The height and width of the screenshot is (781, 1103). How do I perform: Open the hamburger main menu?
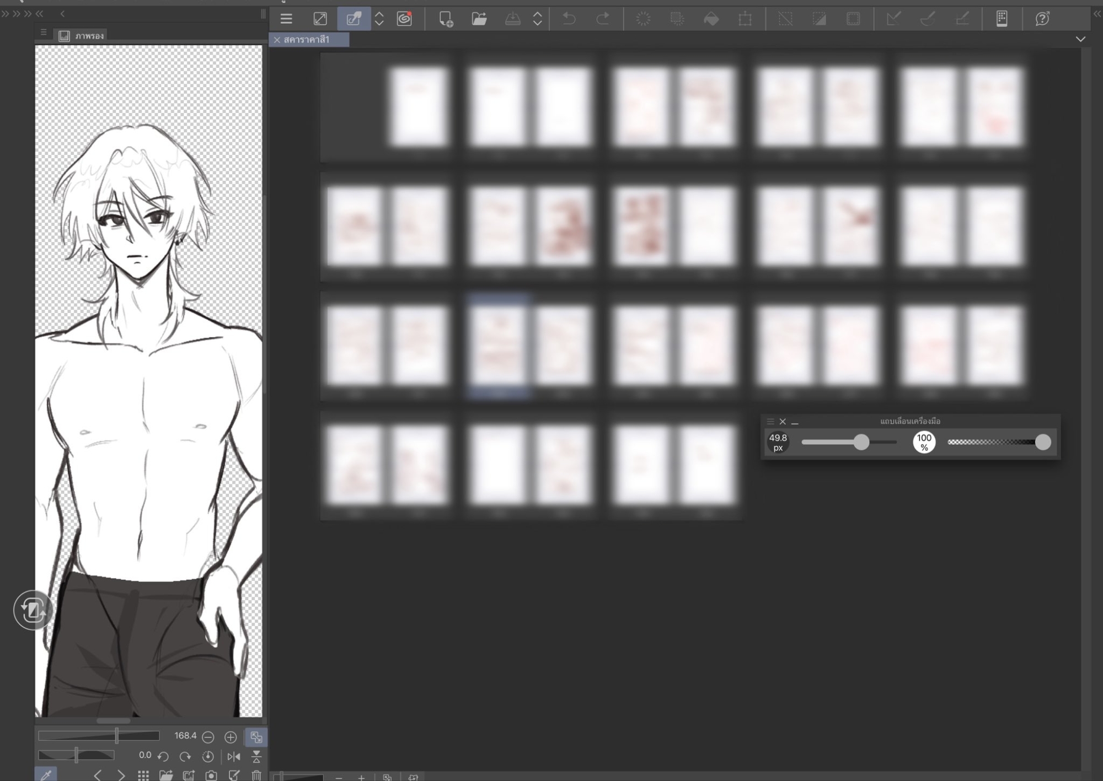click(286, 19)
